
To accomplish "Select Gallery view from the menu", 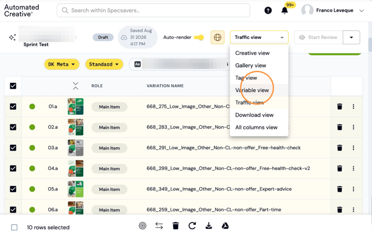I will pyautogui.click(x=259, y=65).
